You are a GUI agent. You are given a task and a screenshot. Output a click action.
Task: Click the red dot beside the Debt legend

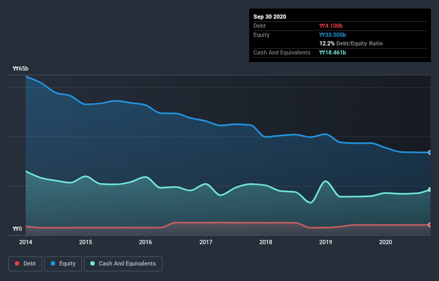[x=18, y=263]
